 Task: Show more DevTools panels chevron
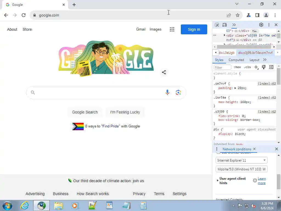pos(234,25)
